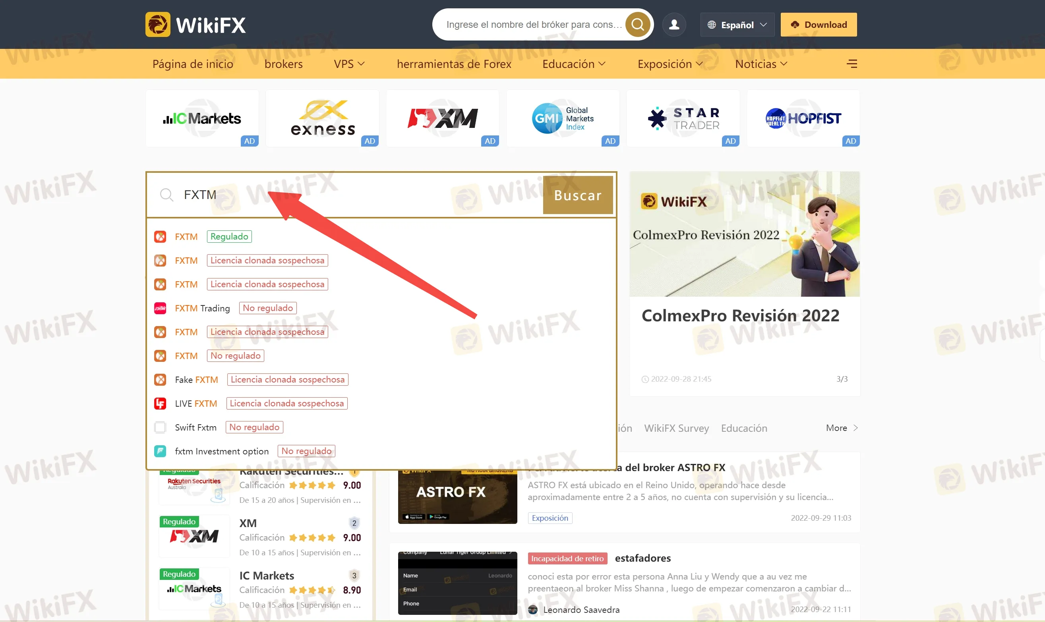Select Swift Fxtm suggestion
Screen dimensions: 1045x622
381,427
